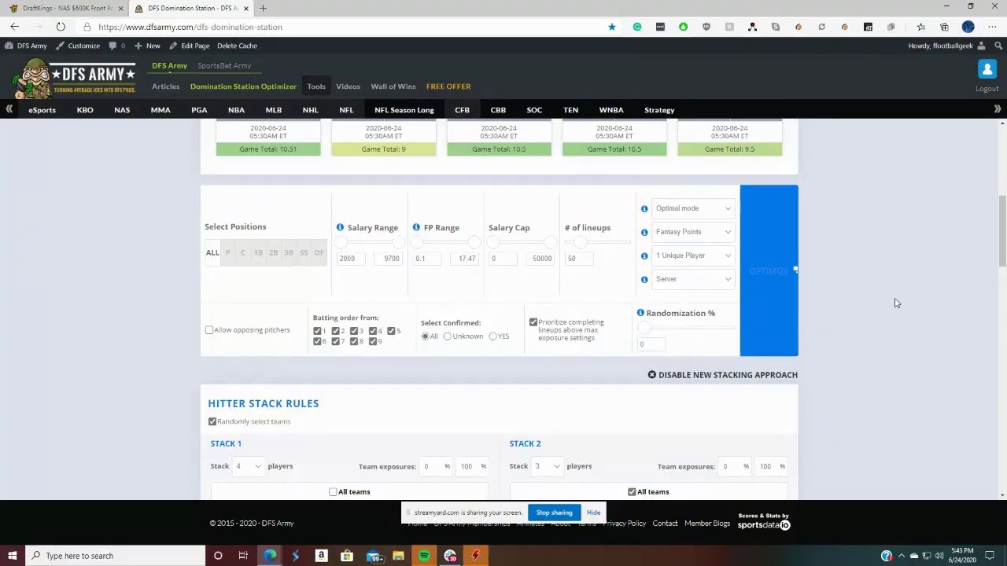
Task: Click the Stop sharing button
Action: click(x=554, y=513)
